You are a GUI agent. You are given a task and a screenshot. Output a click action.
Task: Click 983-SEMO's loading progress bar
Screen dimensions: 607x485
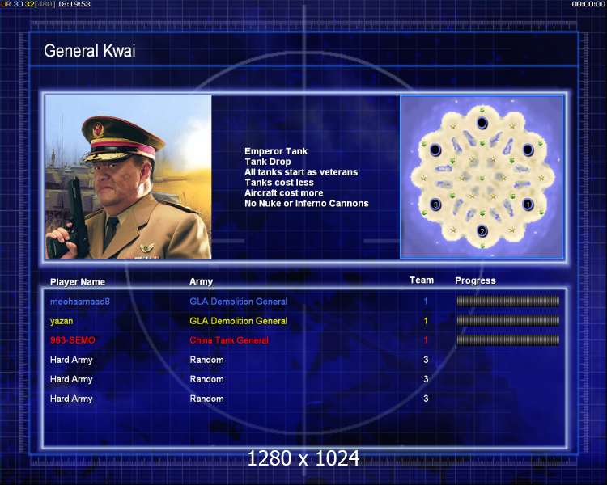point(508,340)
